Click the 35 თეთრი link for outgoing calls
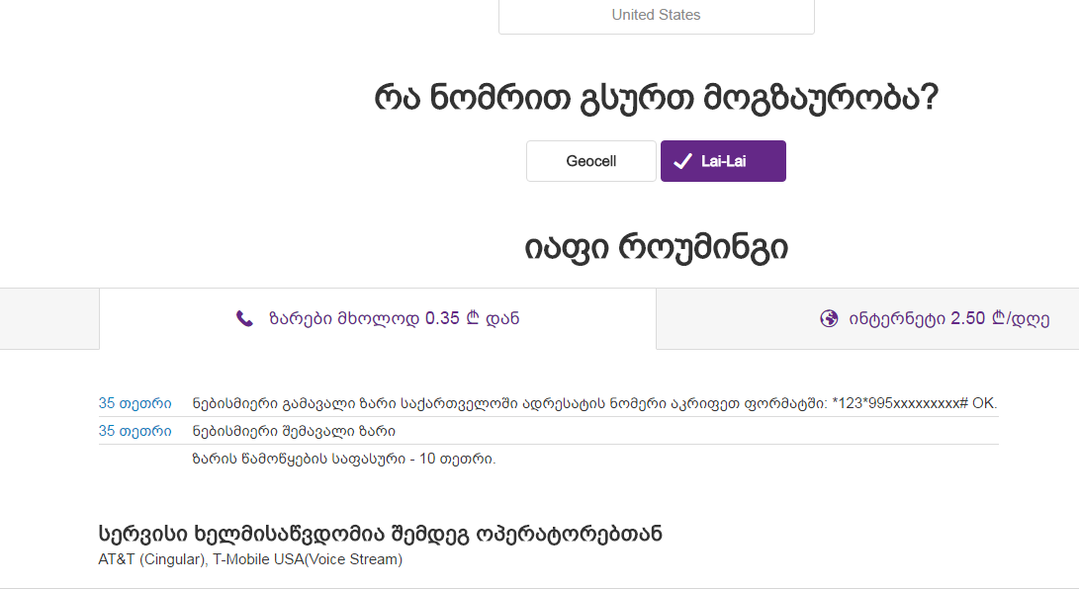1079x589 pixels. click(135, 403)
